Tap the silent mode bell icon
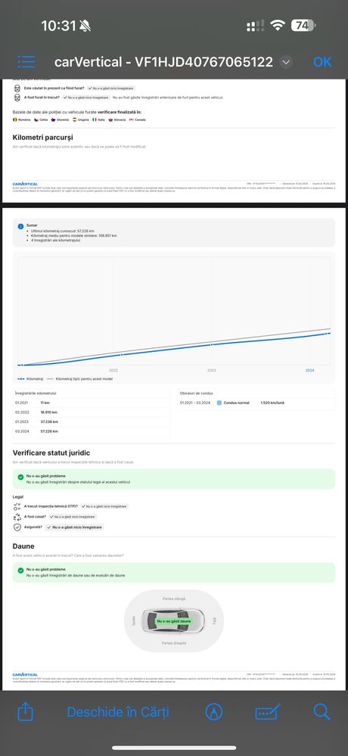This screenshot has height=756, width=348. pos(85,26)
